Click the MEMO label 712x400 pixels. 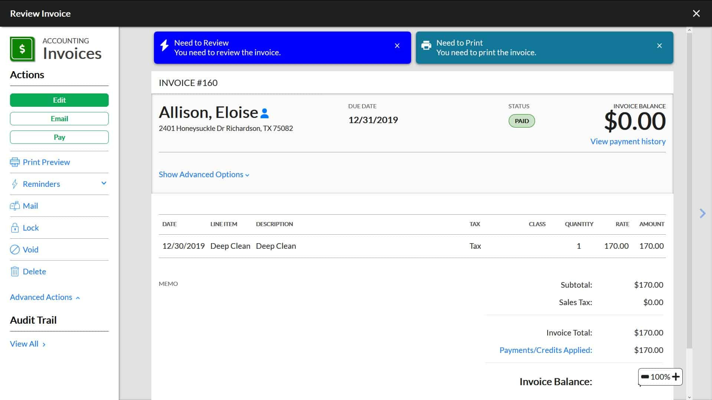168,284
